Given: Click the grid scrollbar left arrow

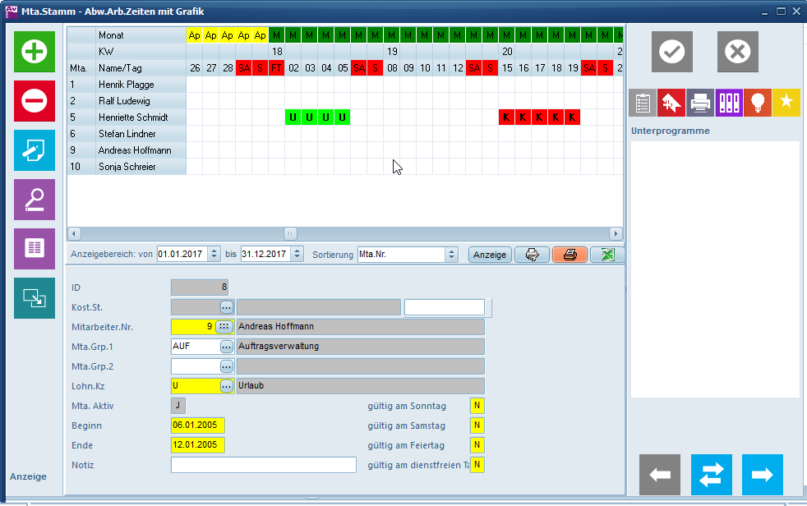Looking at the screenshot, I should click(74, 233).
